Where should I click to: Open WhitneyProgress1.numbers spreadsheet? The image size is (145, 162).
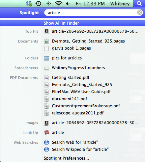pyautogui.click(x=78, y=68)
